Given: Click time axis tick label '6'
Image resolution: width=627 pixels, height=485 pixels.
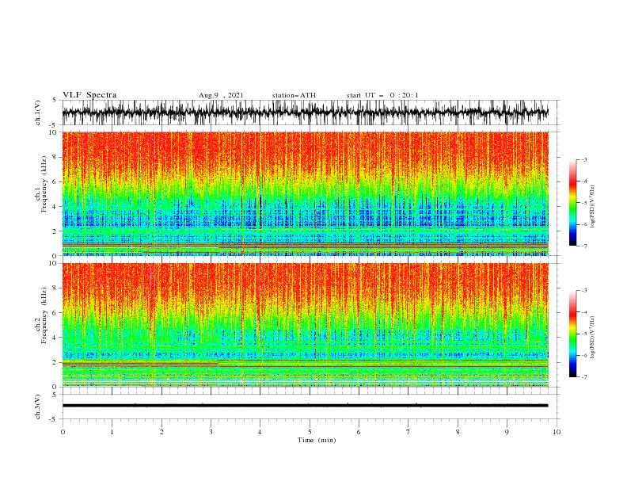Looking at the screenshot, I should (x=359, y=432).
